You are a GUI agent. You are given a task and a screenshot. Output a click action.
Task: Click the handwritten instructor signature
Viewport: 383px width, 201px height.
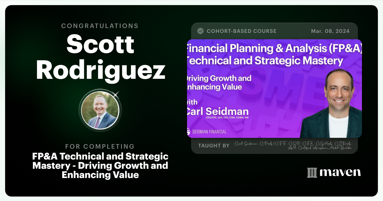pos(293,145)
